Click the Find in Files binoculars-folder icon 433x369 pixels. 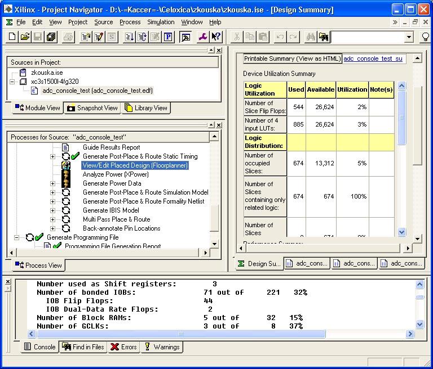point(324,37)
